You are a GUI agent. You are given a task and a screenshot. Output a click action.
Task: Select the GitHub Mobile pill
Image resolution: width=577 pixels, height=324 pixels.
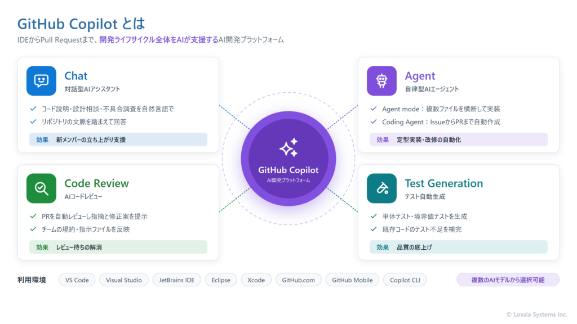pos(352,280)
